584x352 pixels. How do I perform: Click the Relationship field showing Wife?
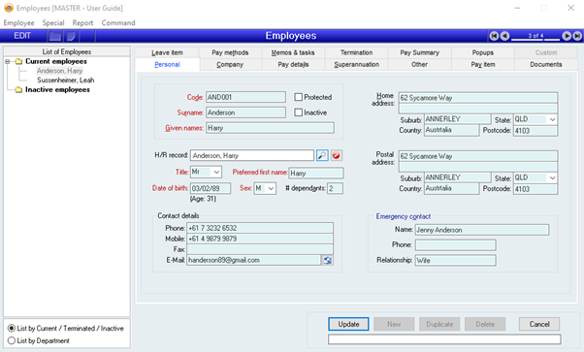tap(456, 261)
